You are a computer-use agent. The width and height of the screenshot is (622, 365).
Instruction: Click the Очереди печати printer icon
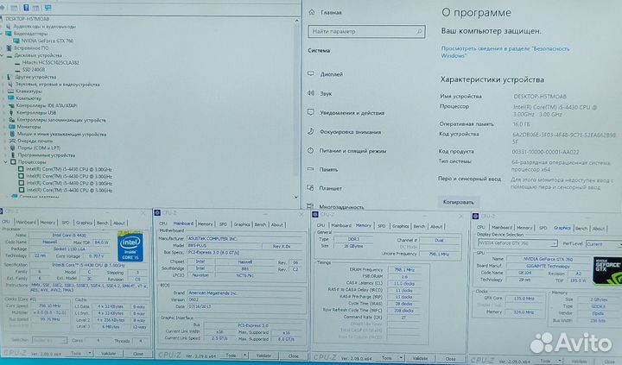(x=12, y=142)
